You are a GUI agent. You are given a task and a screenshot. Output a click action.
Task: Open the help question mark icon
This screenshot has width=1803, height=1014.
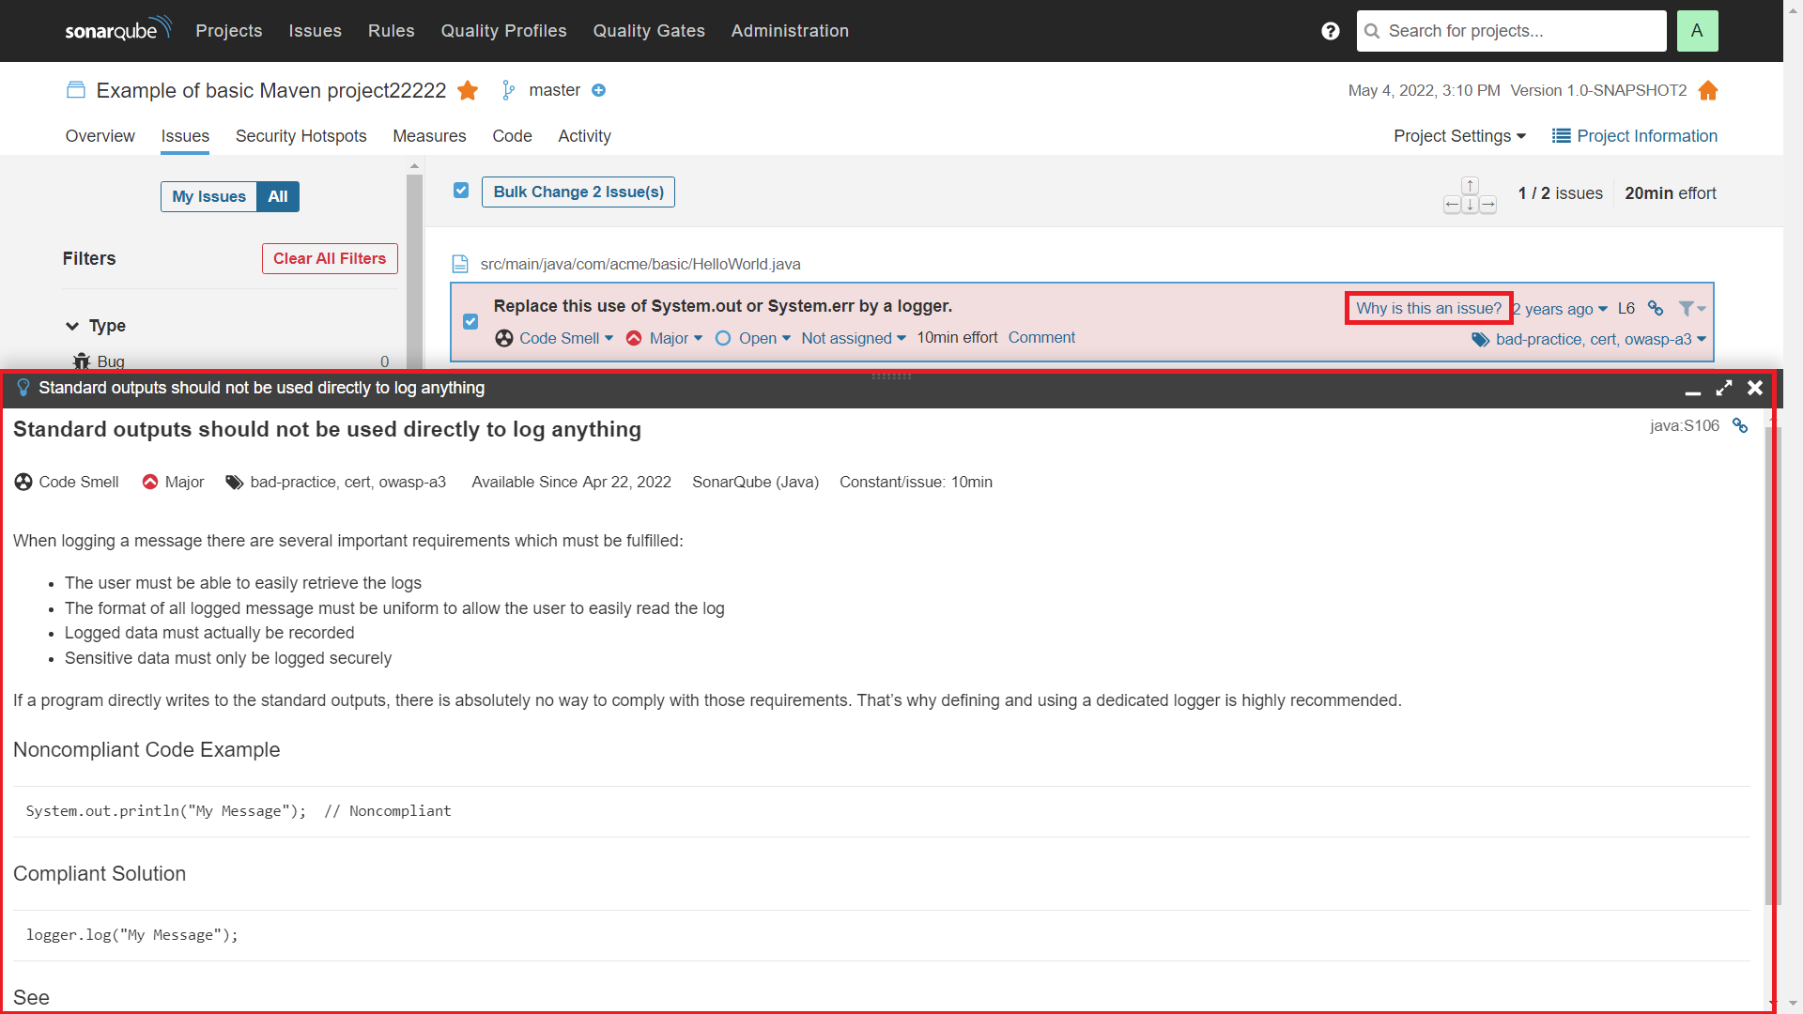click(1330, 31)
